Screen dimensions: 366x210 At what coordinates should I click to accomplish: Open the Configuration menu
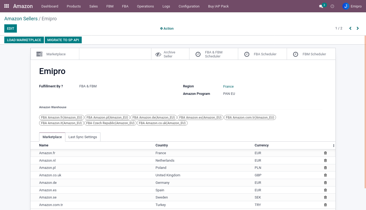tap(189, 6)
